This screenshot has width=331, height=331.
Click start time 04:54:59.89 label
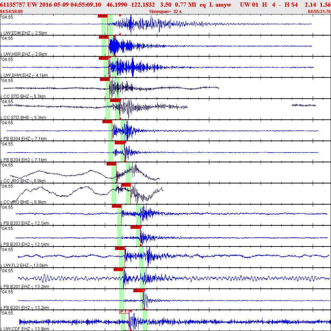point(11,11)
